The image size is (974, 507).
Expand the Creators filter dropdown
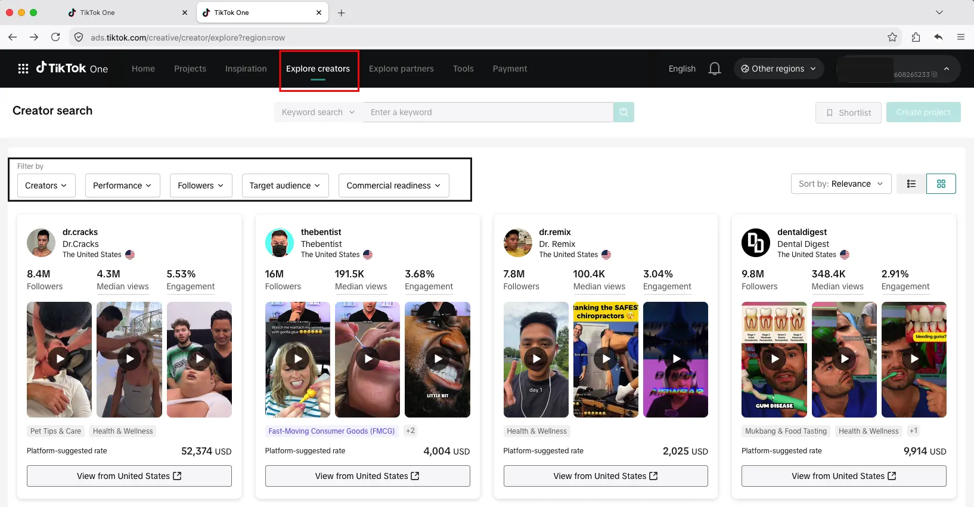pyautogui.click(x=46, y=186)
